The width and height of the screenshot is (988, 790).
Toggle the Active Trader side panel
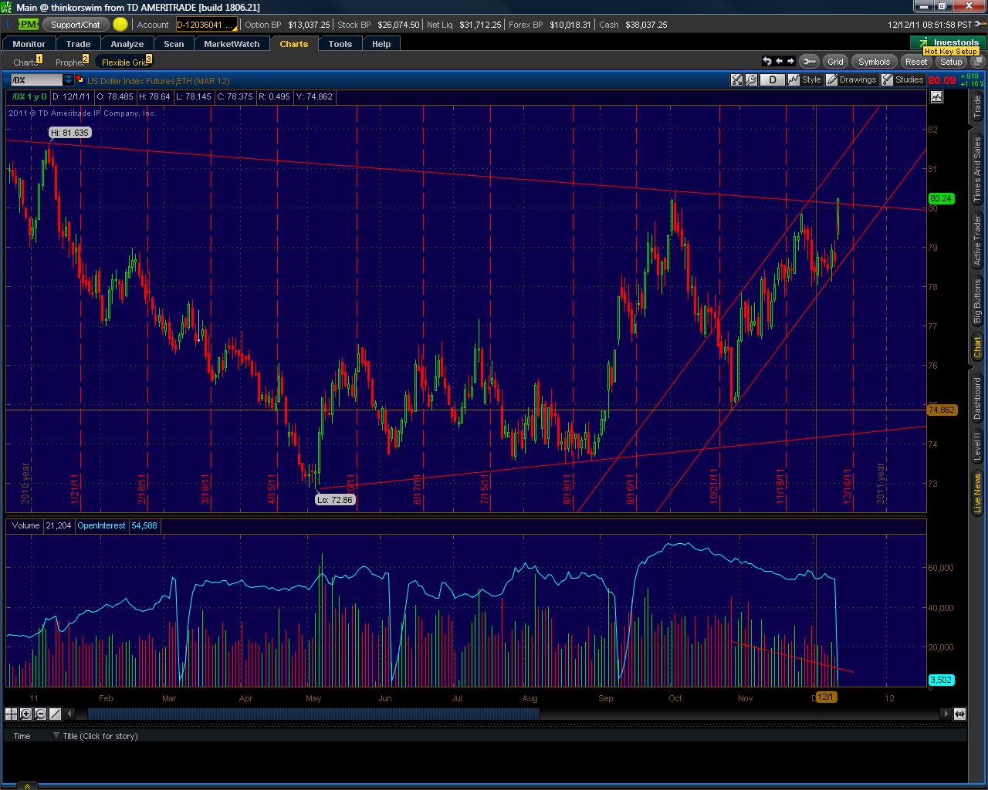977,241
